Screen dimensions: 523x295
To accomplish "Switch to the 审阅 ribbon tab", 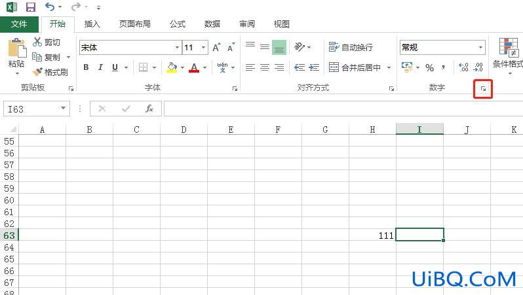I will 247,24.
